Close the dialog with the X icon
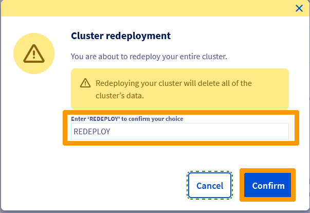This screenshot has height=213, width=310. pyautogui.click(x=299, y=8)
